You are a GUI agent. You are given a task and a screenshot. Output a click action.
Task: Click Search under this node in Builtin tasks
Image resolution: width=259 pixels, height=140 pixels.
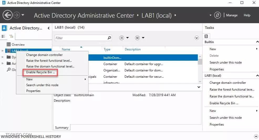(225, 63)
